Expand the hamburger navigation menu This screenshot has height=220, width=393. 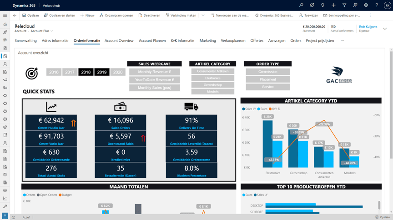5,15
